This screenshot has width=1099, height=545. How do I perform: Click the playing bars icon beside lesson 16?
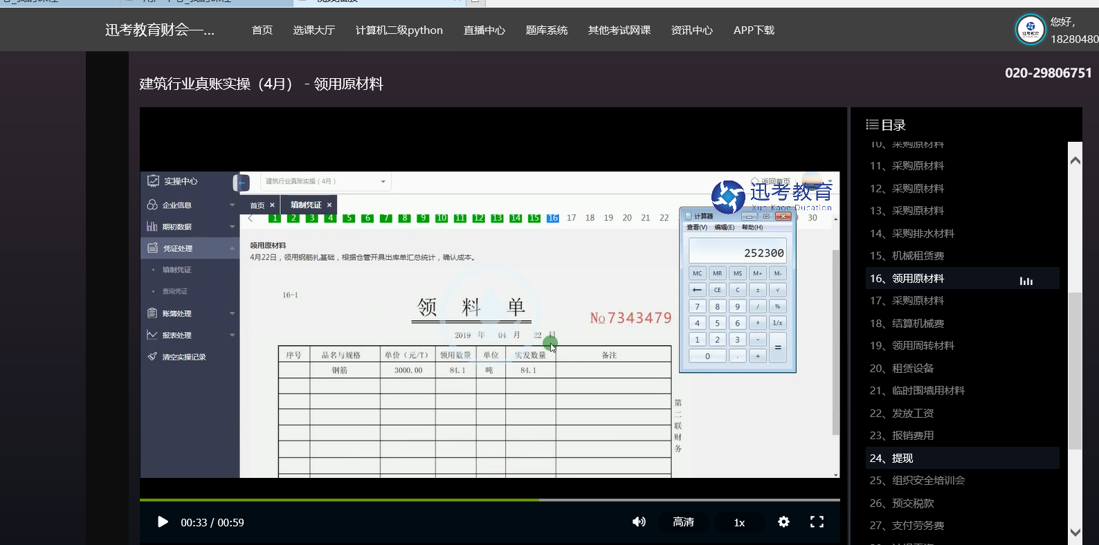pos(1026,279)
